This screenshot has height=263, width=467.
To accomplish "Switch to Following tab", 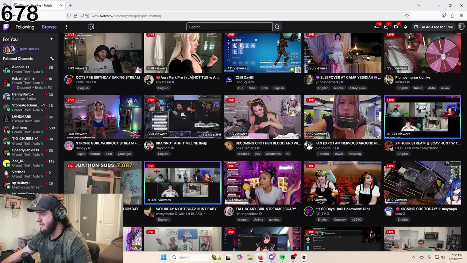I will tap(25, 27).
